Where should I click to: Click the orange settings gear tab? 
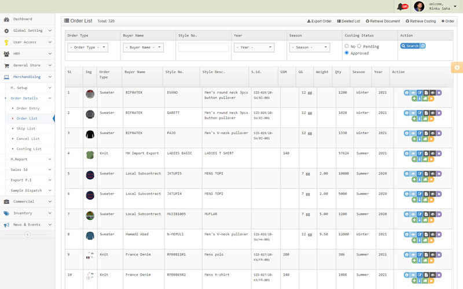pyautogui.click(x=457, y=68)
